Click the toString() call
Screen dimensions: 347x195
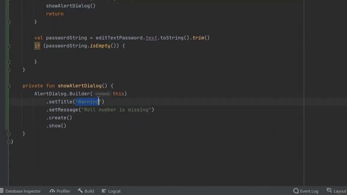tap(175, 38)
